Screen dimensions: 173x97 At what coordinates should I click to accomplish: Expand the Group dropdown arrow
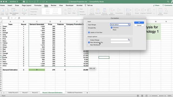coord(139,10)
